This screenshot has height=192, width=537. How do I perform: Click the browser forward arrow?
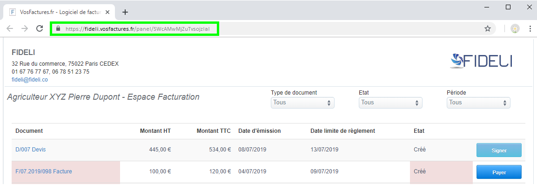[x=25, y=28]
